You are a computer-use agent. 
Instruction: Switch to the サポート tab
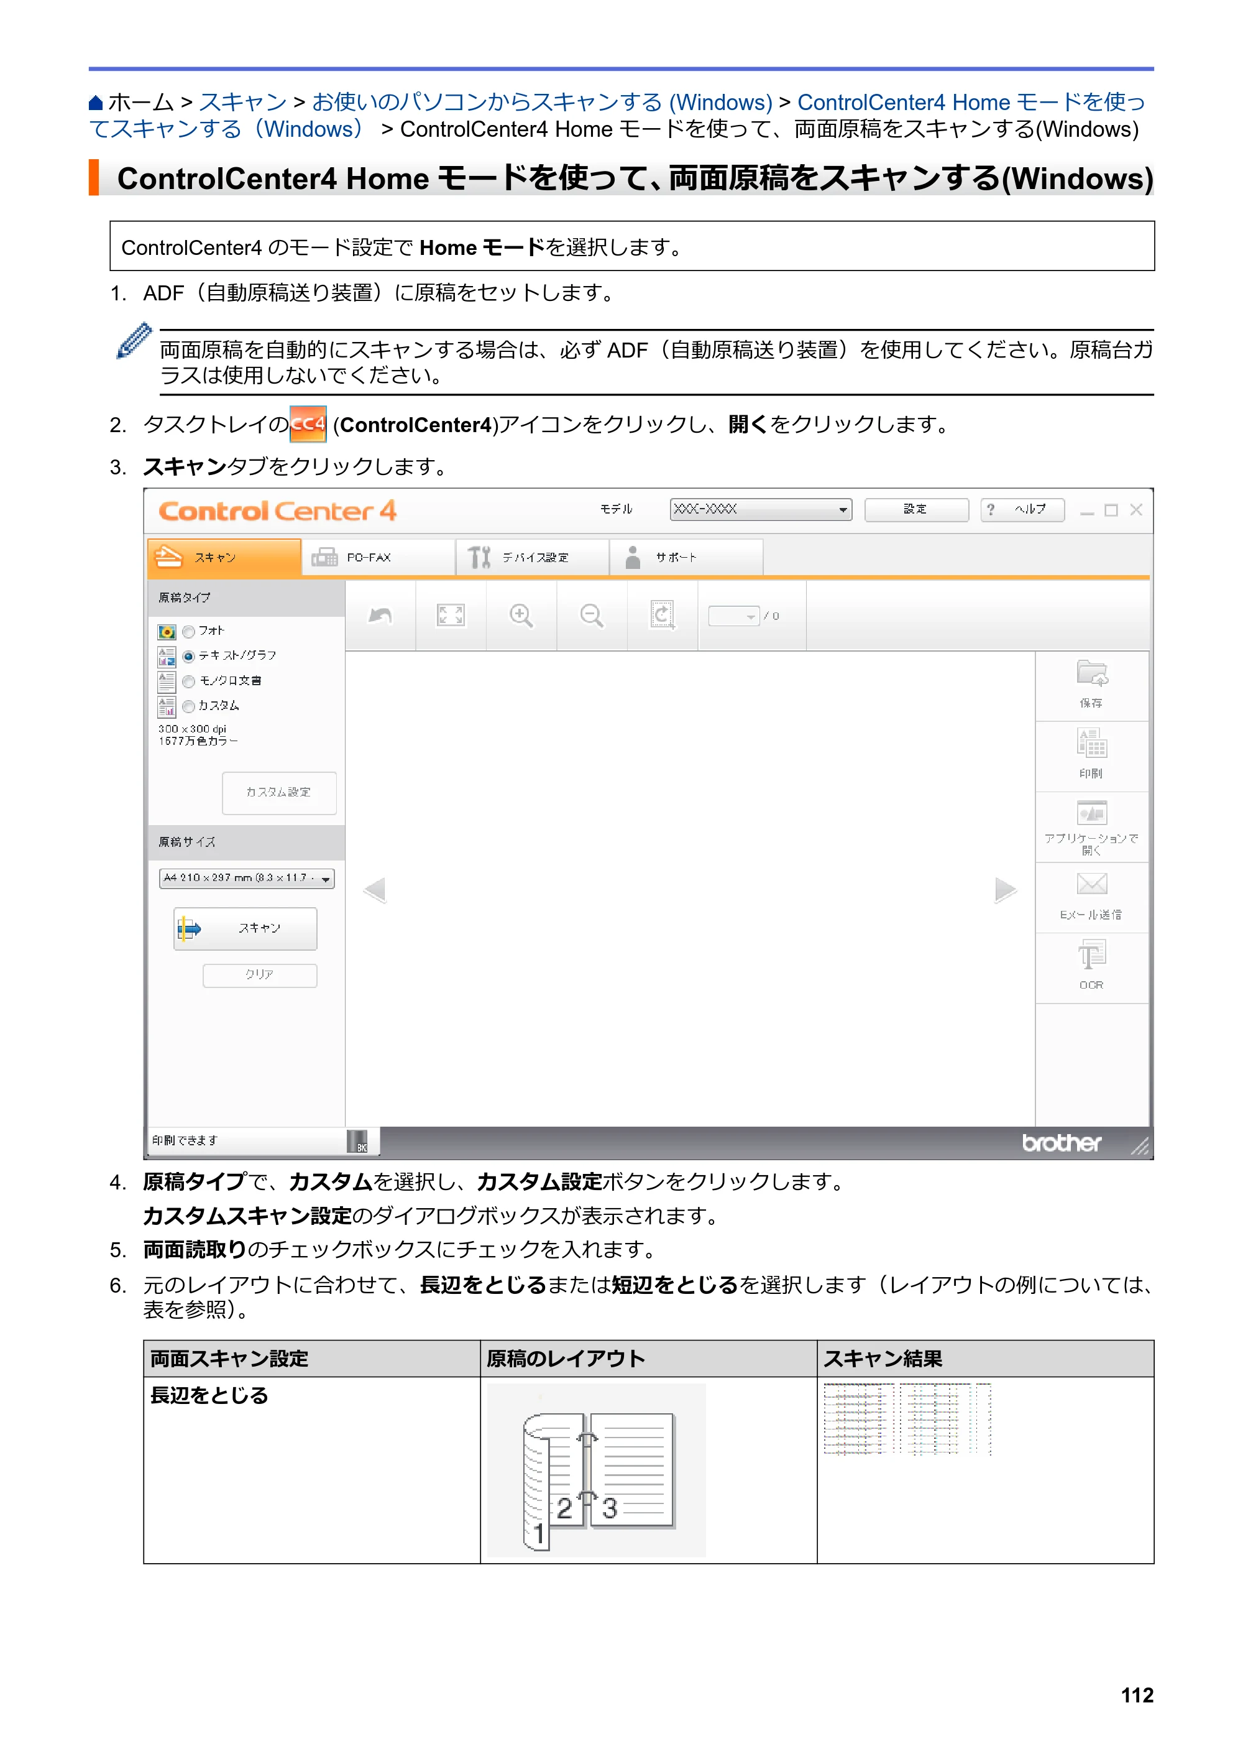687,558
